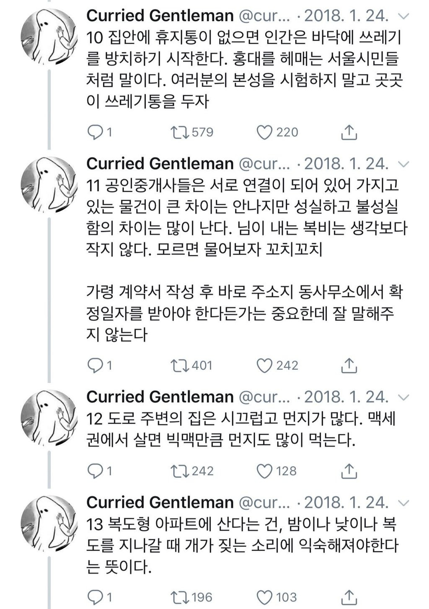Share tweet number 10 about trash cans

349,132
